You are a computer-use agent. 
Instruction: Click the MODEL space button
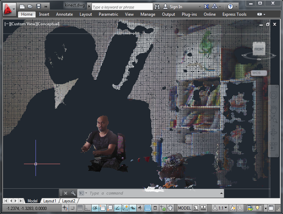pyautogui.click(x=184, y=208)
